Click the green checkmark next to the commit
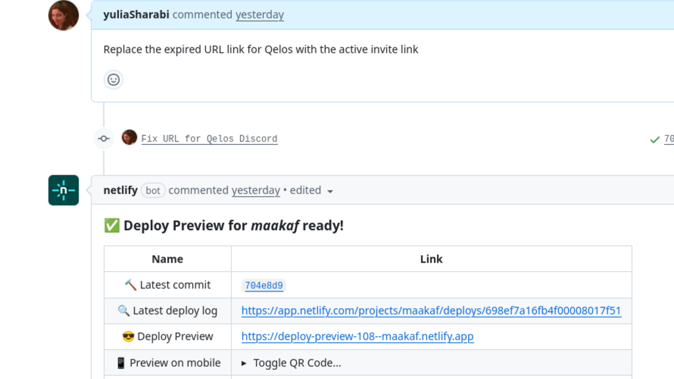The width and height of the screenshot is (674, 379). 654,139
